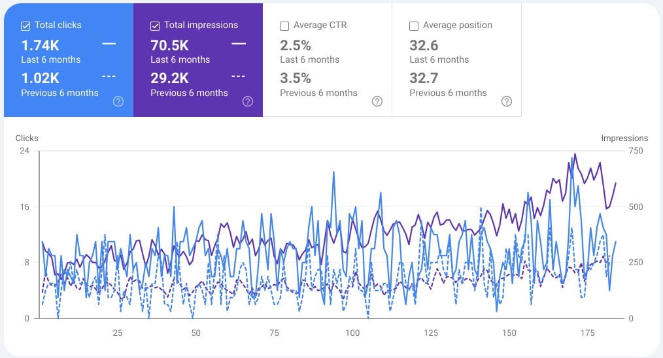Open help icon on Total clicks card

point(118,101)
